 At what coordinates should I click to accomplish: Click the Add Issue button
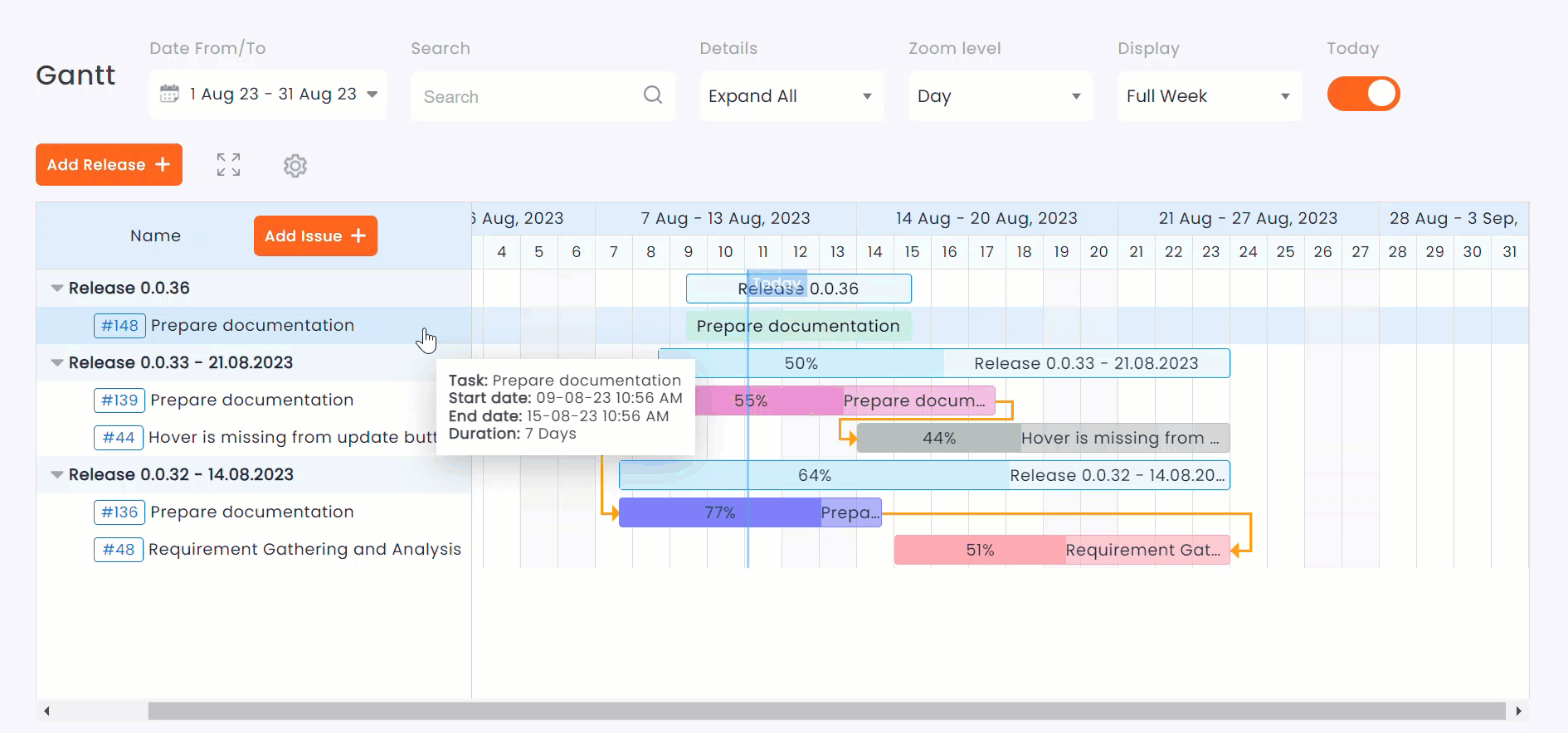pos(315,236)
